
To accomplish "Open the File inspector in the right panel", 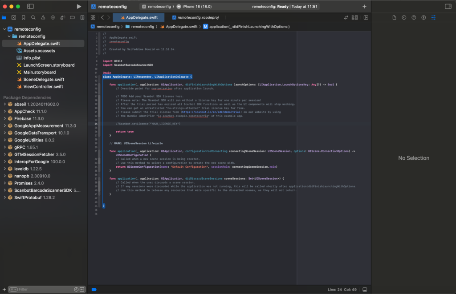I will (395, 17).
